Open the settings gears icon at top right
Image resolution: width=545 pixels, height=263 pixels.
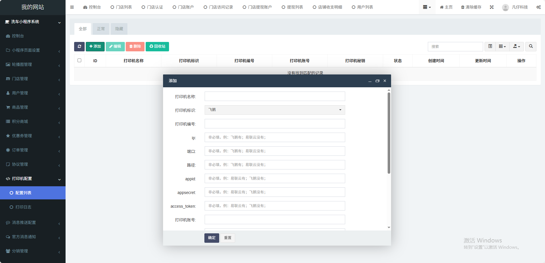538,7
